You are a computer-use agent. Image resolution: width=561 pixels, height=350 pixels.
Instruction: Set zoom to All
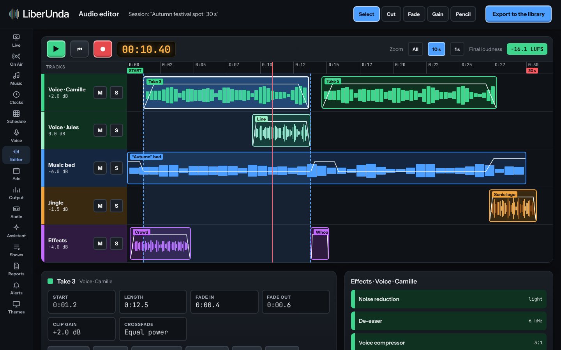point(416,49)
